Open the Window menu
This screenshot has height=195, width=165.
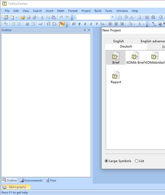click(122, 11)
